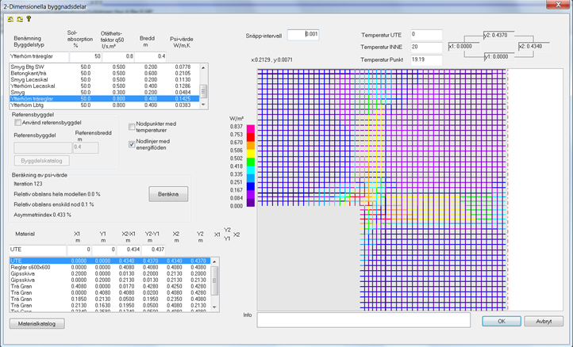Select the highlighted UTE material row

[x=110, y=261]
